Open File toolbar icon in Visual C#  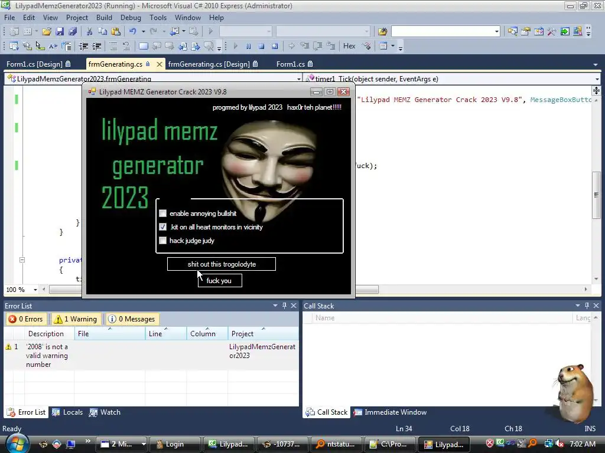[x=47, y=32]
